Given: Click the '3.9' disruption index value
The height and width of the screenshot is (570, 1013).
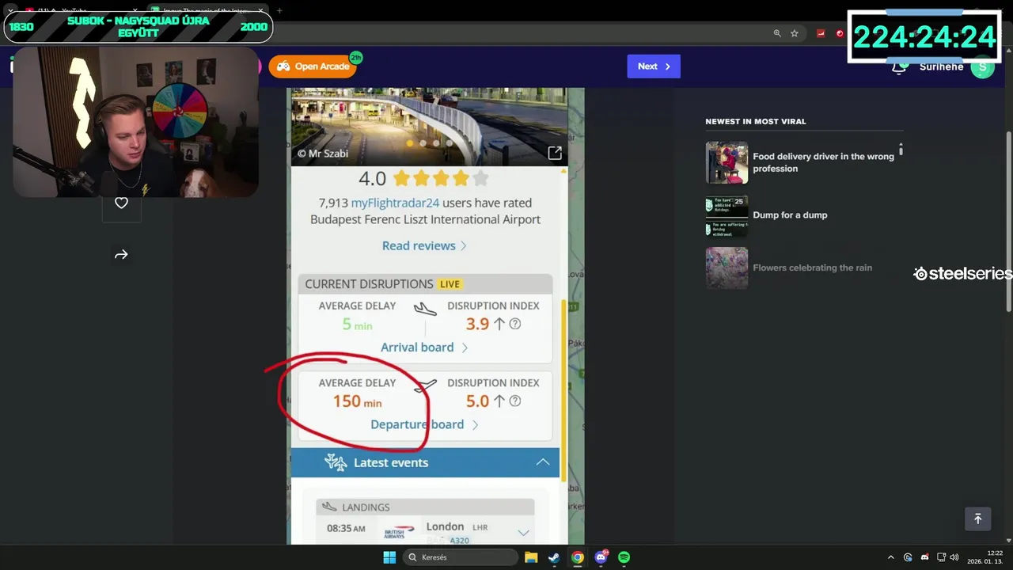Looking at the screenshot, I should (x=477, y=324).
